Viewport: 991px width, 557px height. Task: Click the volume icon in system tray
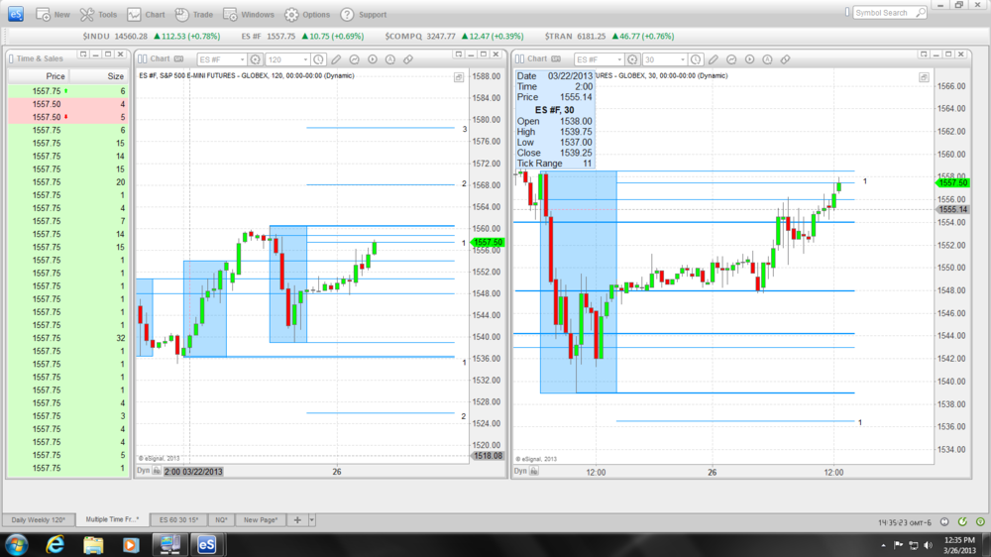click(x=928, y=545)
